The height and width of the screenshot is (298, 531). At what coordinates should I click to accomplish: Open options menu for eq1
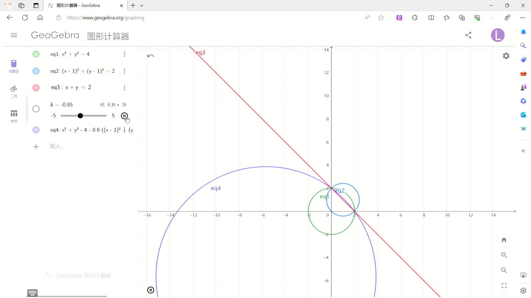pos(124,54)
